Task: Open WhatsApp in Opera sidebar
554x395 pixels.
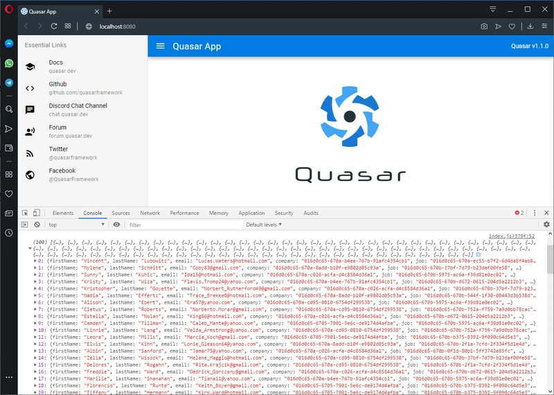Action: click(9, 63)
